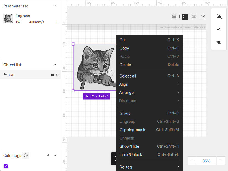Click the checkerboard bitmap icon
Viewport: 228px width, 171px height.
coord(219,29)
